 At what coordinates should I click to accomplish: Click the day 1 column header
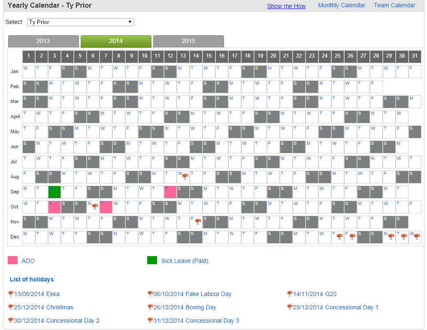point(29,56)
